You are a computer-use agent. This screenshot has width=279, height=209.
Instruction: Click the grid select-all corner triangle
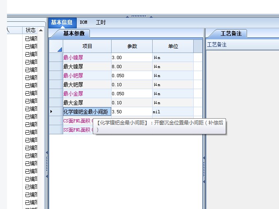60,49
